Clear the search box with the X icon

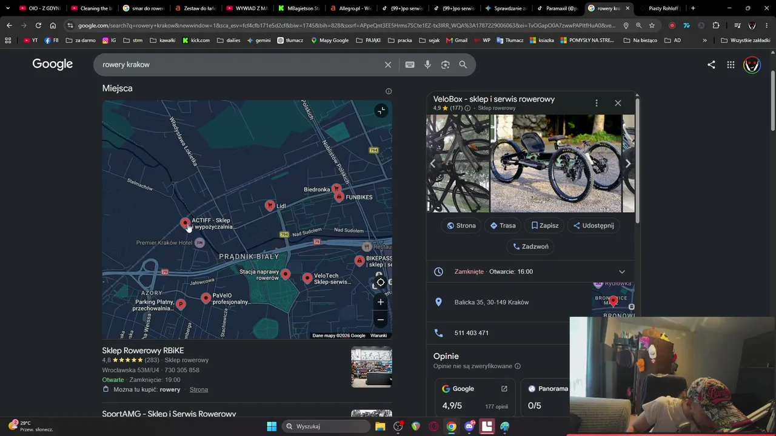388,65
